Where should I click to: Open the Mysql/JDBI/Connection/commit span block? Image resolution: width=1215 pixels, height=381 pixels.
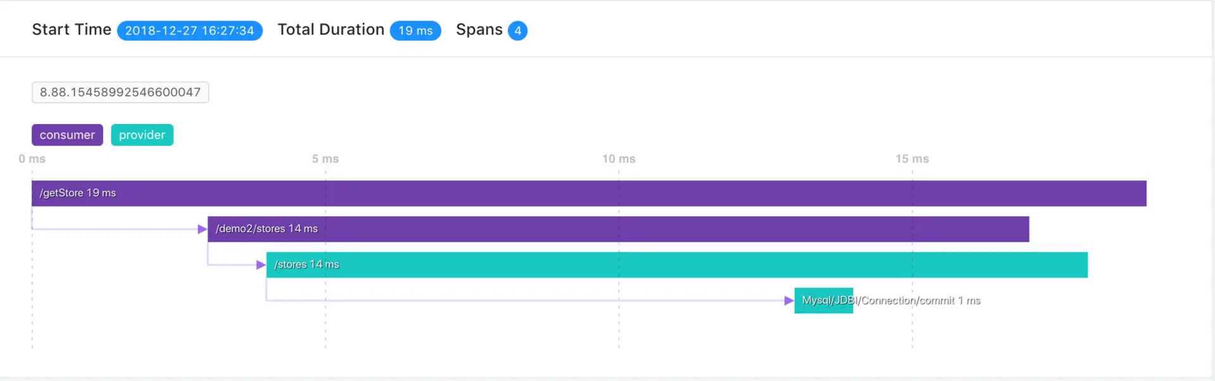point(824,301)
